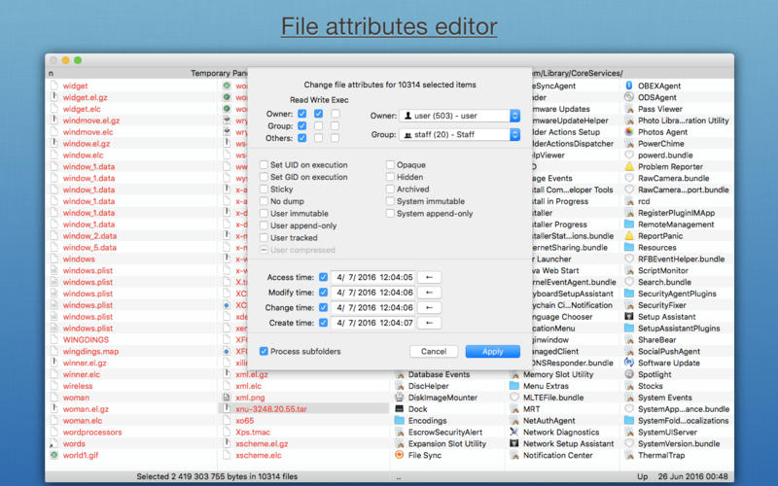The image size is (778, 486).
Task: Click the SystemFold...ocalizations folder icon
Action: pos(629,420)
